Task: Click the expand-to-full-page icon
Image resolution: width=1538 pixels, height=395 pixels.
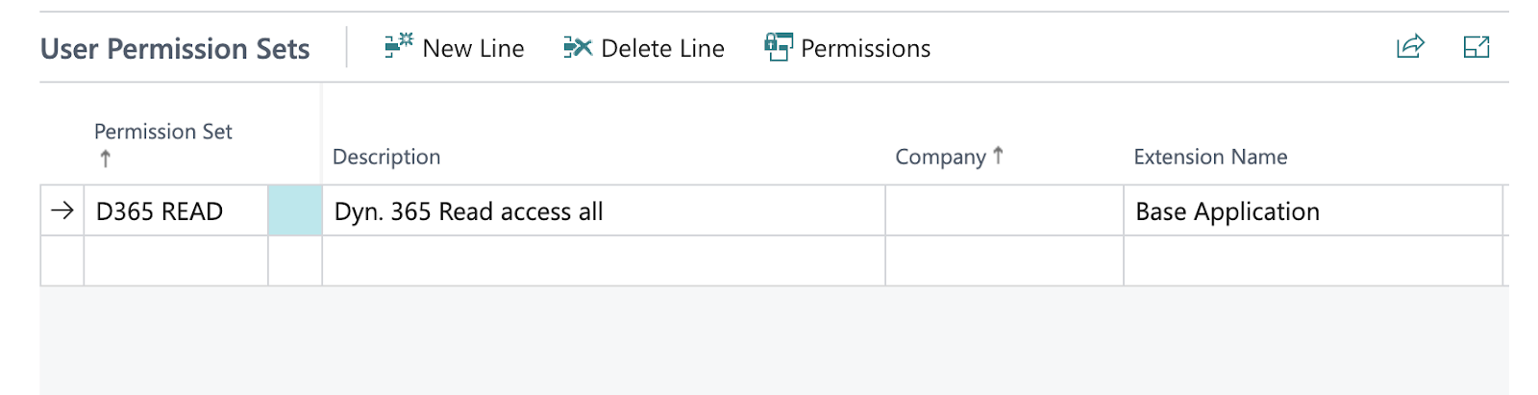Action: [x=1476, y=46]
